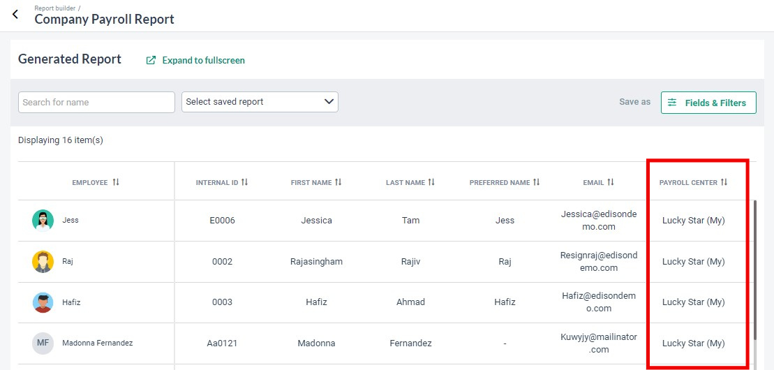Click internal ID Aa0121
This screenshot has height=370, width=774.
pos(222,343)
